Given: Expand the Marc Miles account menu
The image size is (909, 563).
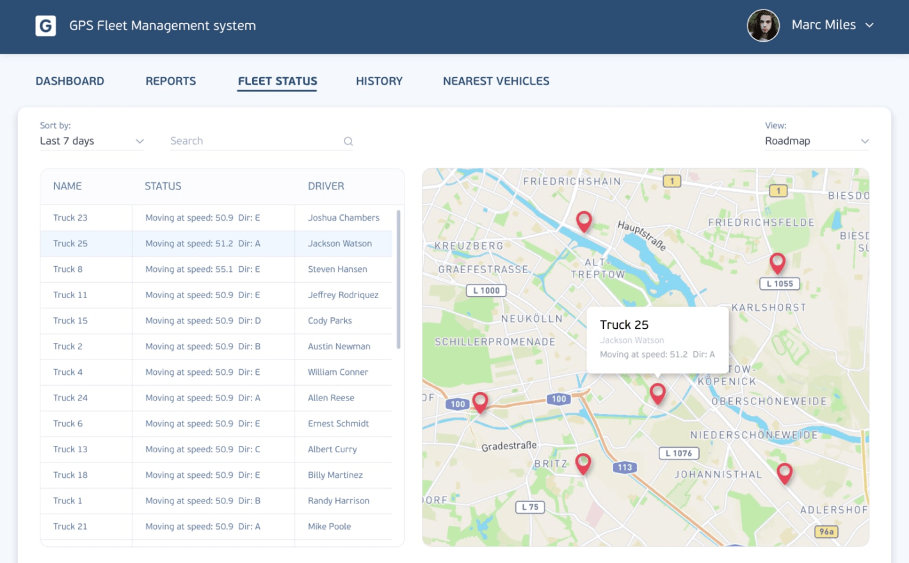Looking at the screenshot, I should 869,26.
